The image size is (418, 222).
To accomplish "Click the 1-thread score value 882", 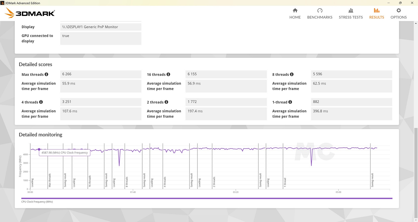I will click(351, 102).
